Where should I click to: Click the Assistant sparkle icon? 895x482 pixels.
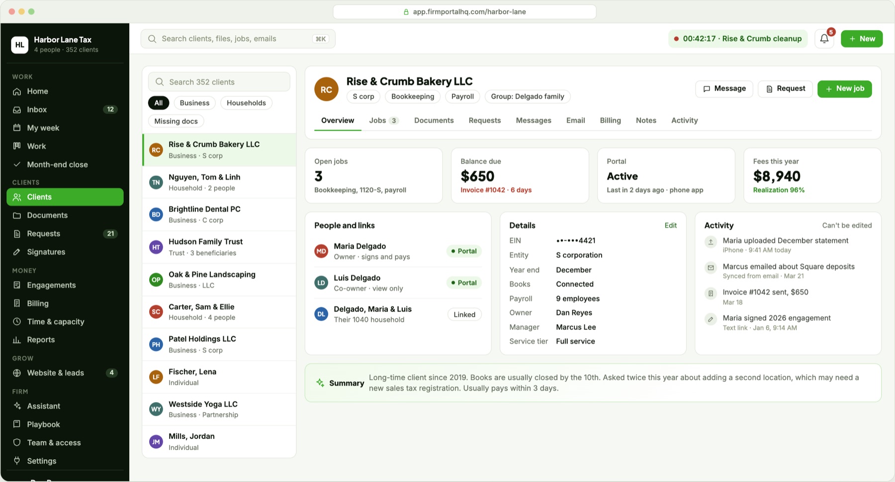(x=17, y=406)
